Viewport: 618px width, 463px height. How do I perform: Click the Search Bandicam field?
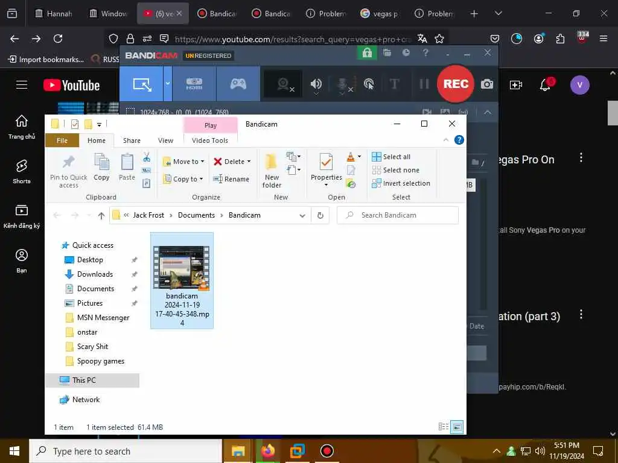click(398, 215)
